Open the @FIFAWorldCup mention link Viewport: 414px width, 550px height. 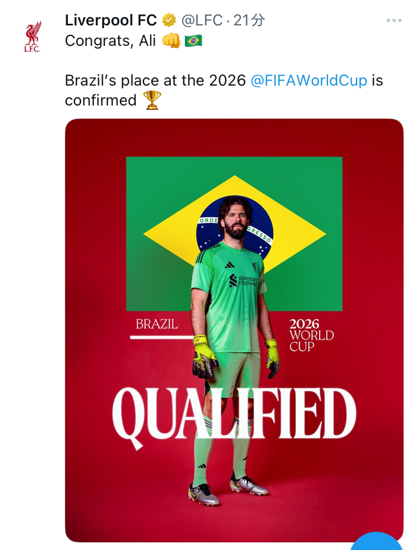(309, 80)
